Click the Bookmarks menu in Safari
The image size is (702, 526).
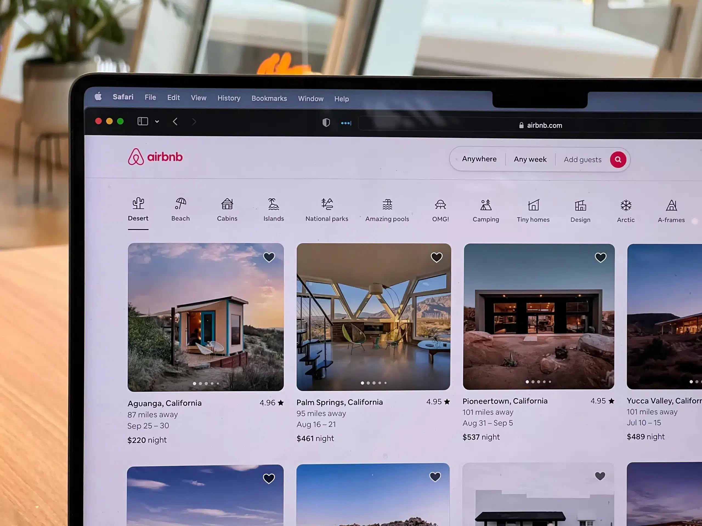(269, 98)
